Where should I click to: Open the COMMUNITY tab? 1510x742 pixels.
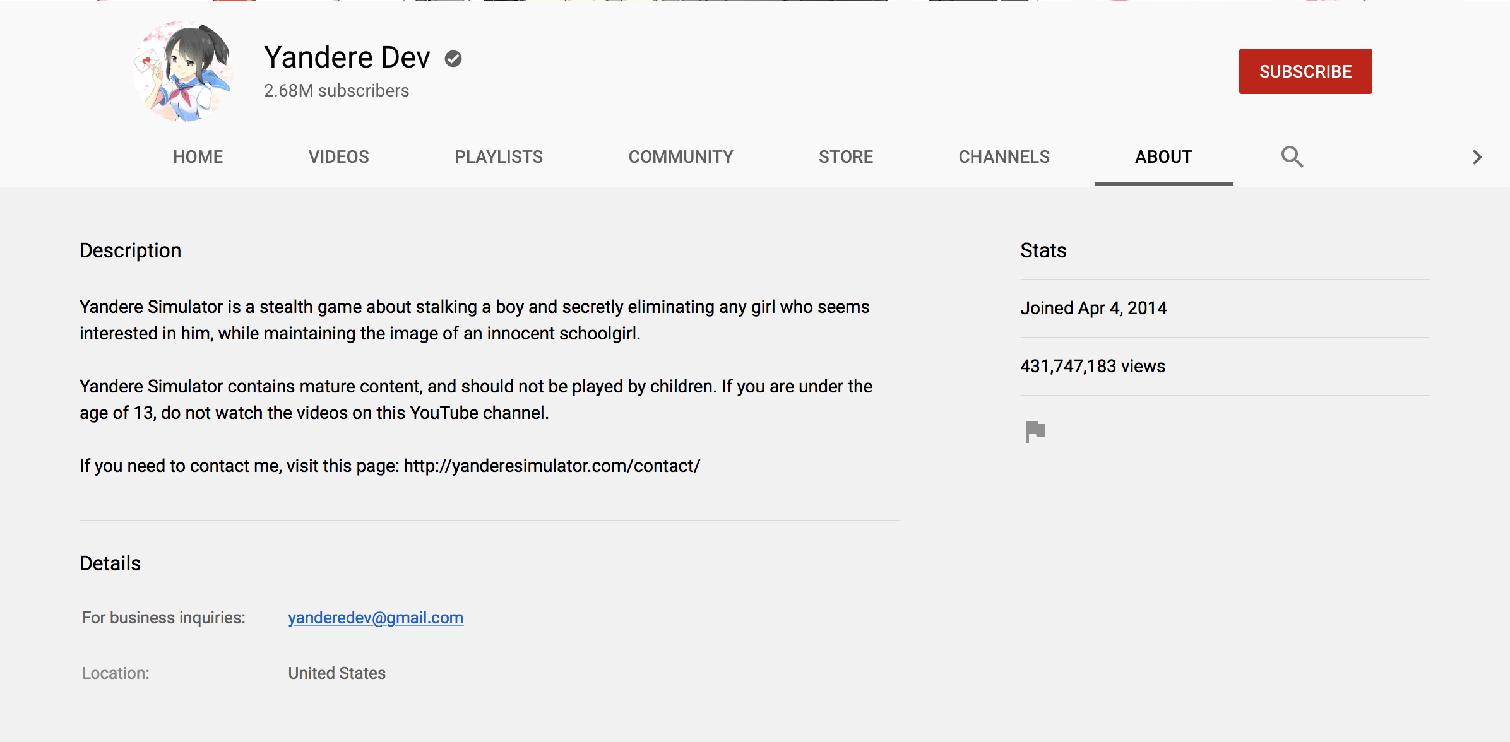[681, 157]
